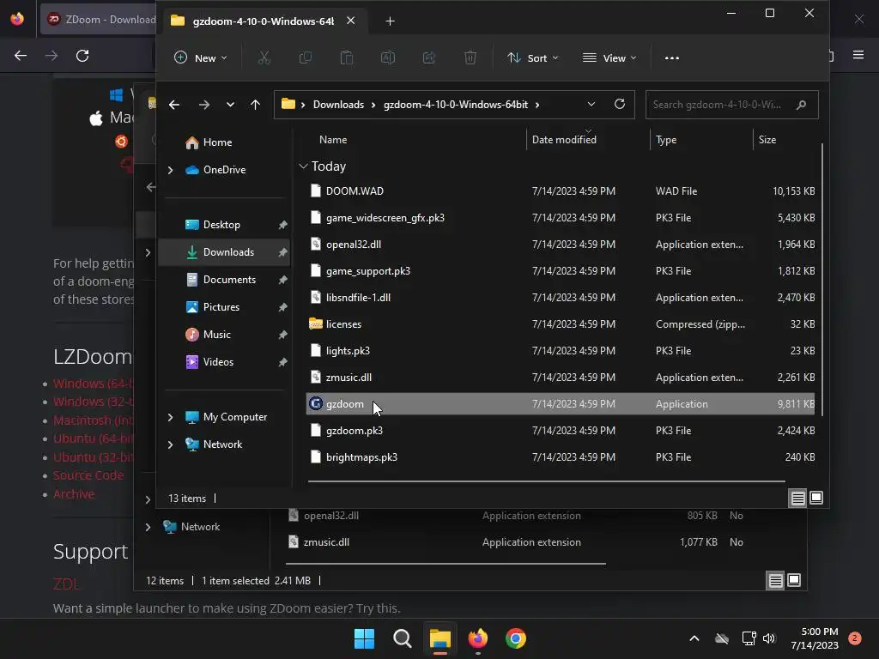
Task: Expand My Computer tree node
Action: [171, 417]
